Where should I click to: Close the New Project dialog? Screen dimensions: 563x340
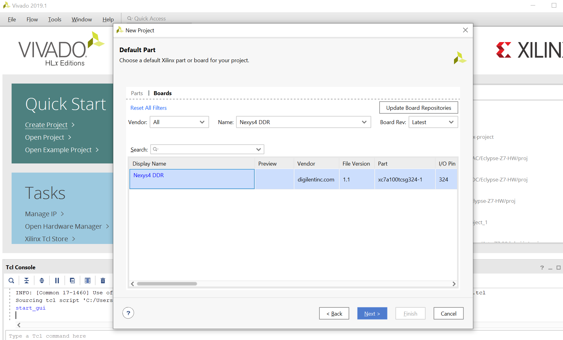(465, 30)
